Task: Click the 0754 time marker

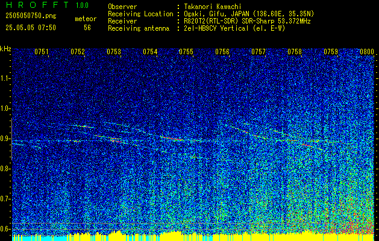Action: click(150, 51)
